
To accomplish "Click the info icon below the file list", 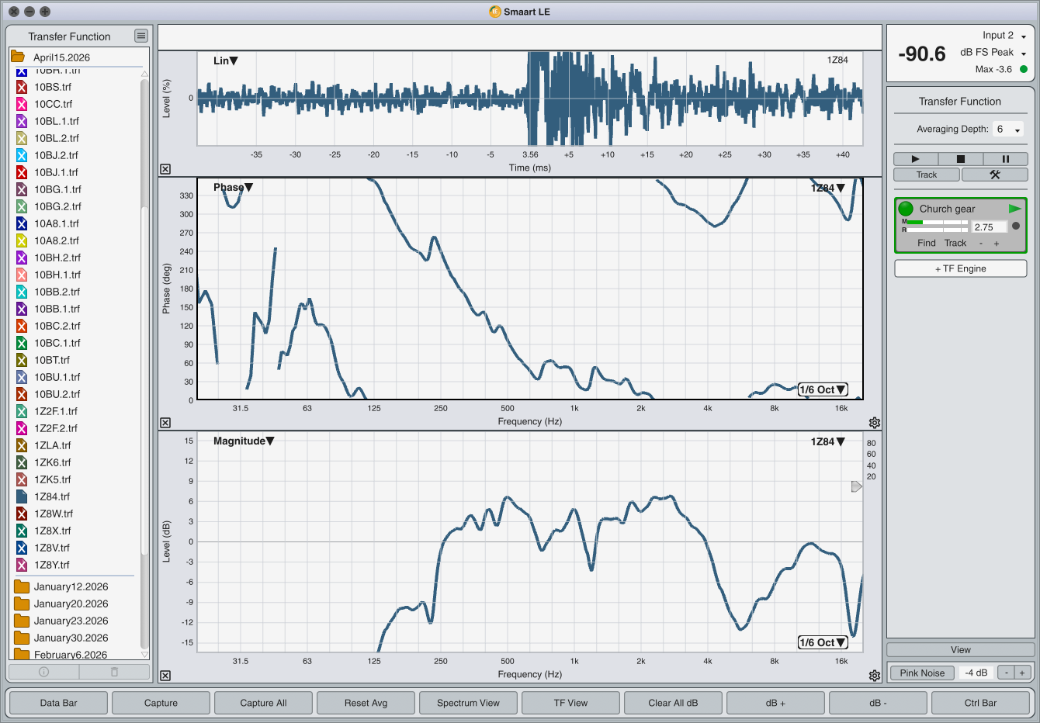I will pyautogui.click(x=43, y=672).
